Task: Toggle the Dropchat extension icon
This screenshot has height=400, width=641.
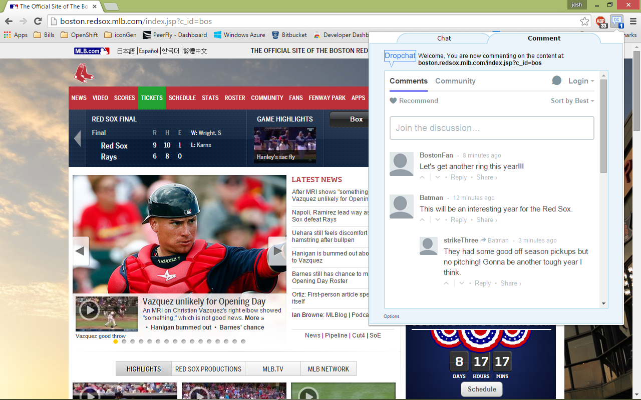Action: (x=616, y=21)
